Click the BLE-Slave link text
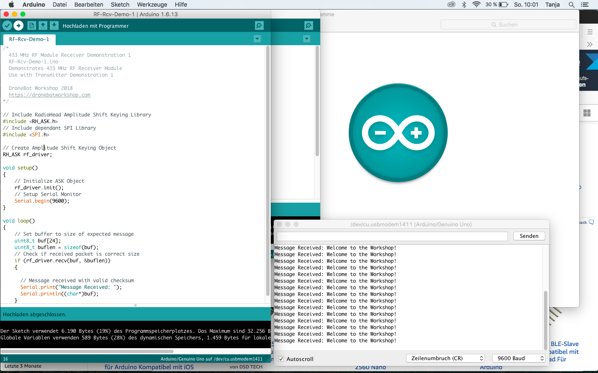 coord(565,344)
